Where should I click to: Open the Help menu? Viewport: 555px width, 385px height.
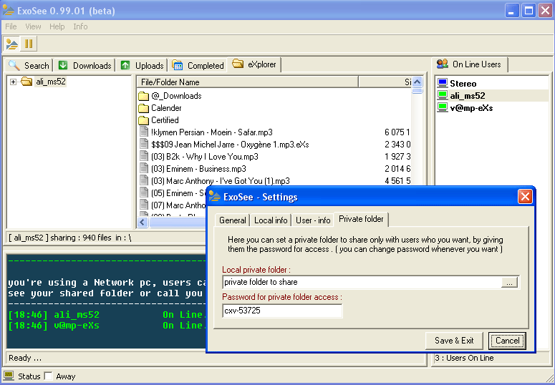[x=57, y=26]
